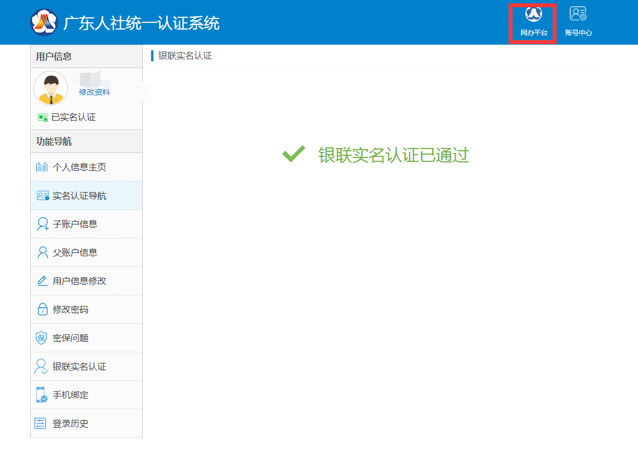Click the 手机绑定 phone icon
The width and height of the screenshot is (638, 450).
[42, 395]
